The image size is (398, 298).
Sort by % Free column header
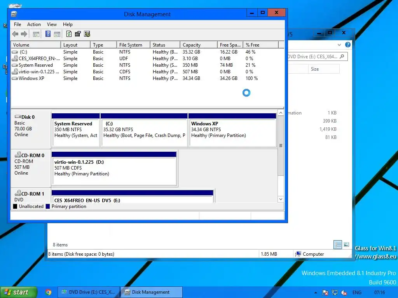coord(261,45)
